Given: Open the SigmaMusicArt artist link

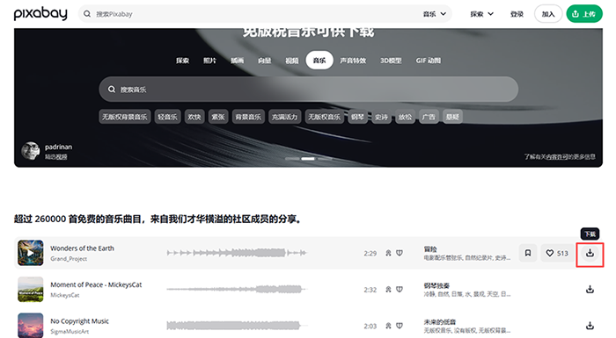Looking at the screenshot, I should 70,332.
